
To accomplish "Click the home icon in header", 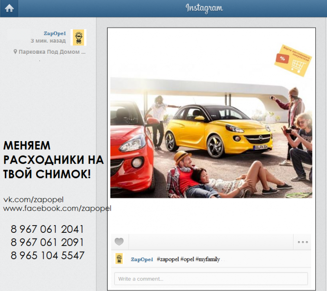I will (x=9, y=8).
